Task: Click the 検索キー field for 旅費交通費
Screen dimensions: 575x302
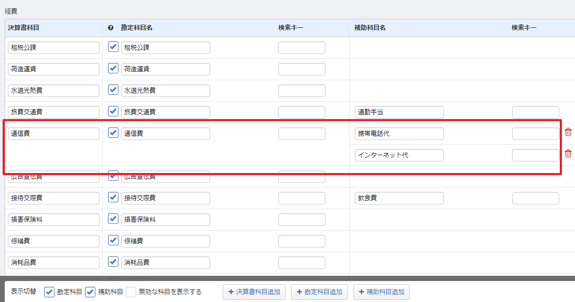Action: click(x=301, y=112)
